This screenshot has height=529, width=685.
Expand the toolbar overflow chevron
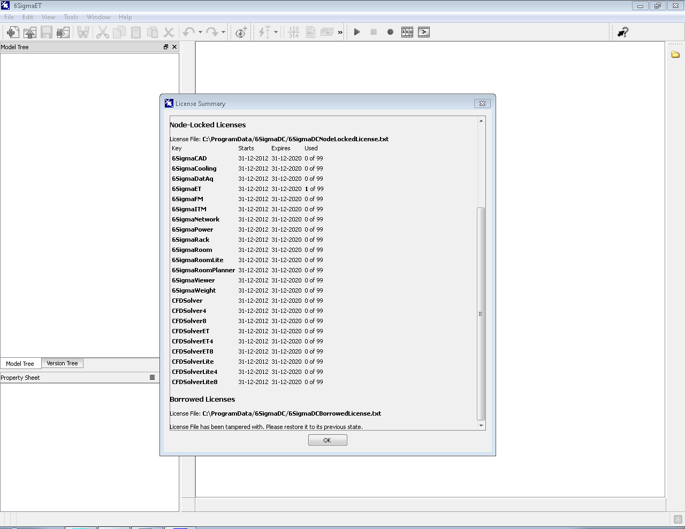[340, 33]
